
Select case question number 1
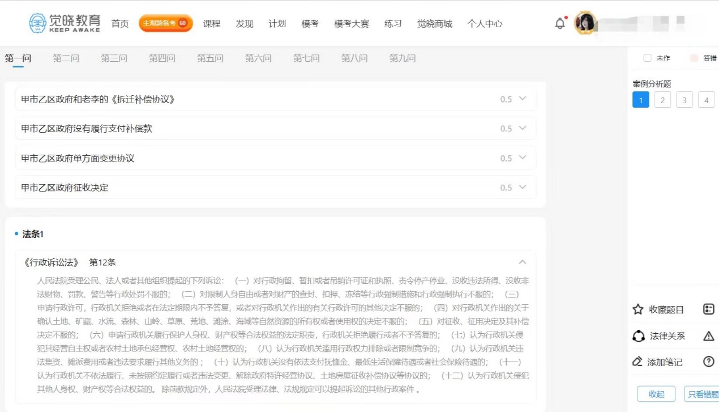coord(641,100)
